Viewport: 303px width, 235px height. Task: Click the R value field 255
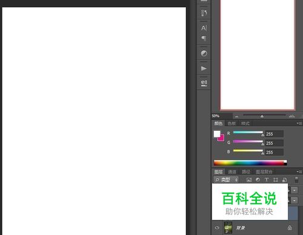274,134
